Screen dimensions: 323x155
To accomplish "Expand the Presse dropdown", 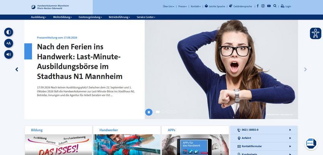I will point(182,6).
